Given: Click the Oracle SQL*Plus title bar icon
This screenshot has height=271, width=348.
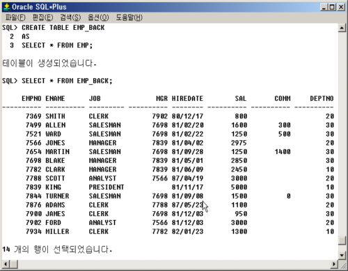Looking at the screenshot, I should coord(7,7).
